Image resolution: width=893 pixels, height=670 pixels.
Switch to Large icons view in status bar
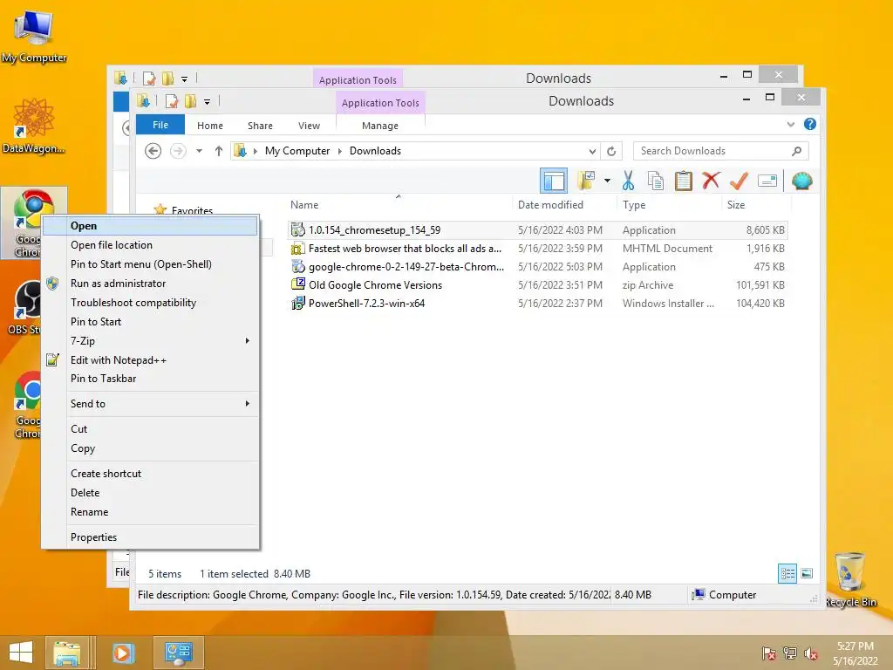coord(807,573)
